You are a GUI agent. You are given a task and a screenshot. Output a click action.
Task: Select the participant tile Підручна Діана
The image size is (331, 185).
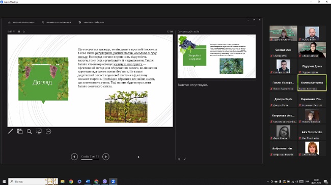coord(312,67)
